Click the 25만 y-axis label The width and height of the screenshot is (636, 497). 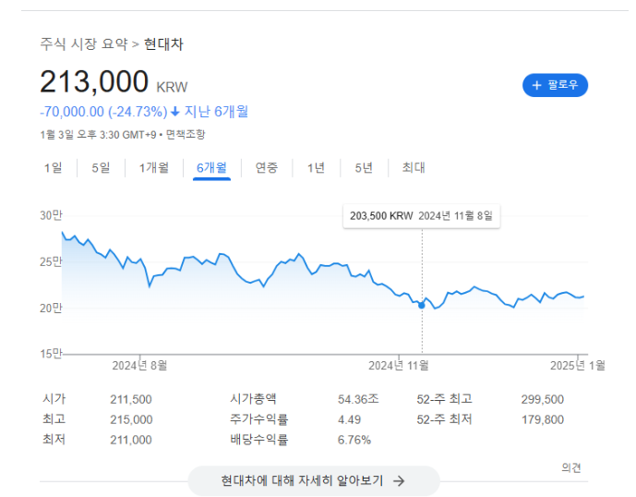pos(51,262)
